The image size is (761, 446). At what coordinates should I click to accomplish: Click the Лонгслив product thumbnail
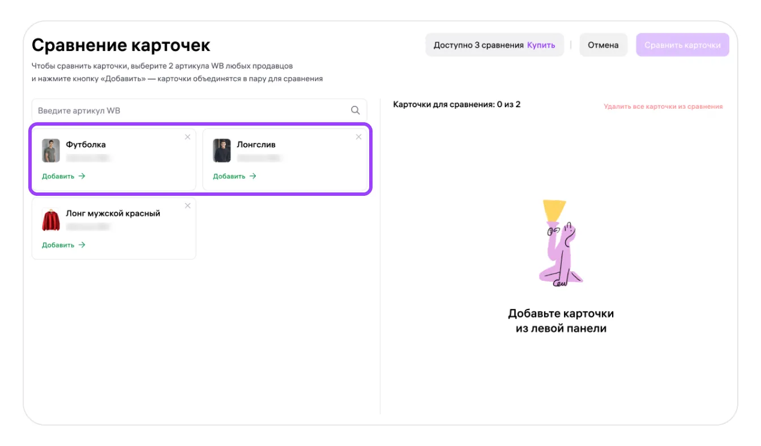222,151
